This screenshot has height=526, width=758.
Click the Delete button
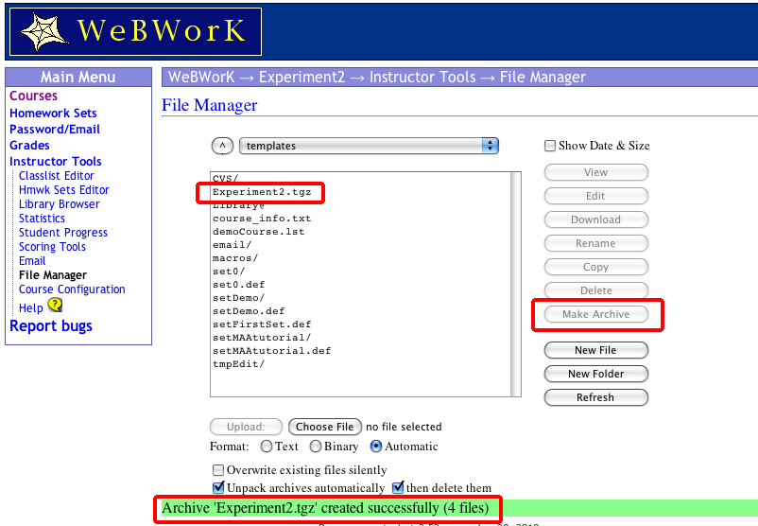point(596,290)
